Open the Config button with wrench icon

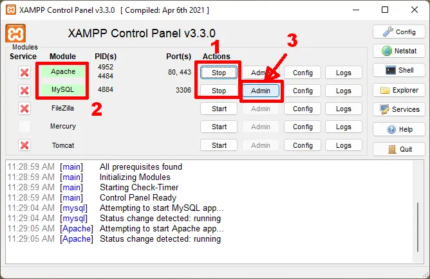click(x=398, y=32)
